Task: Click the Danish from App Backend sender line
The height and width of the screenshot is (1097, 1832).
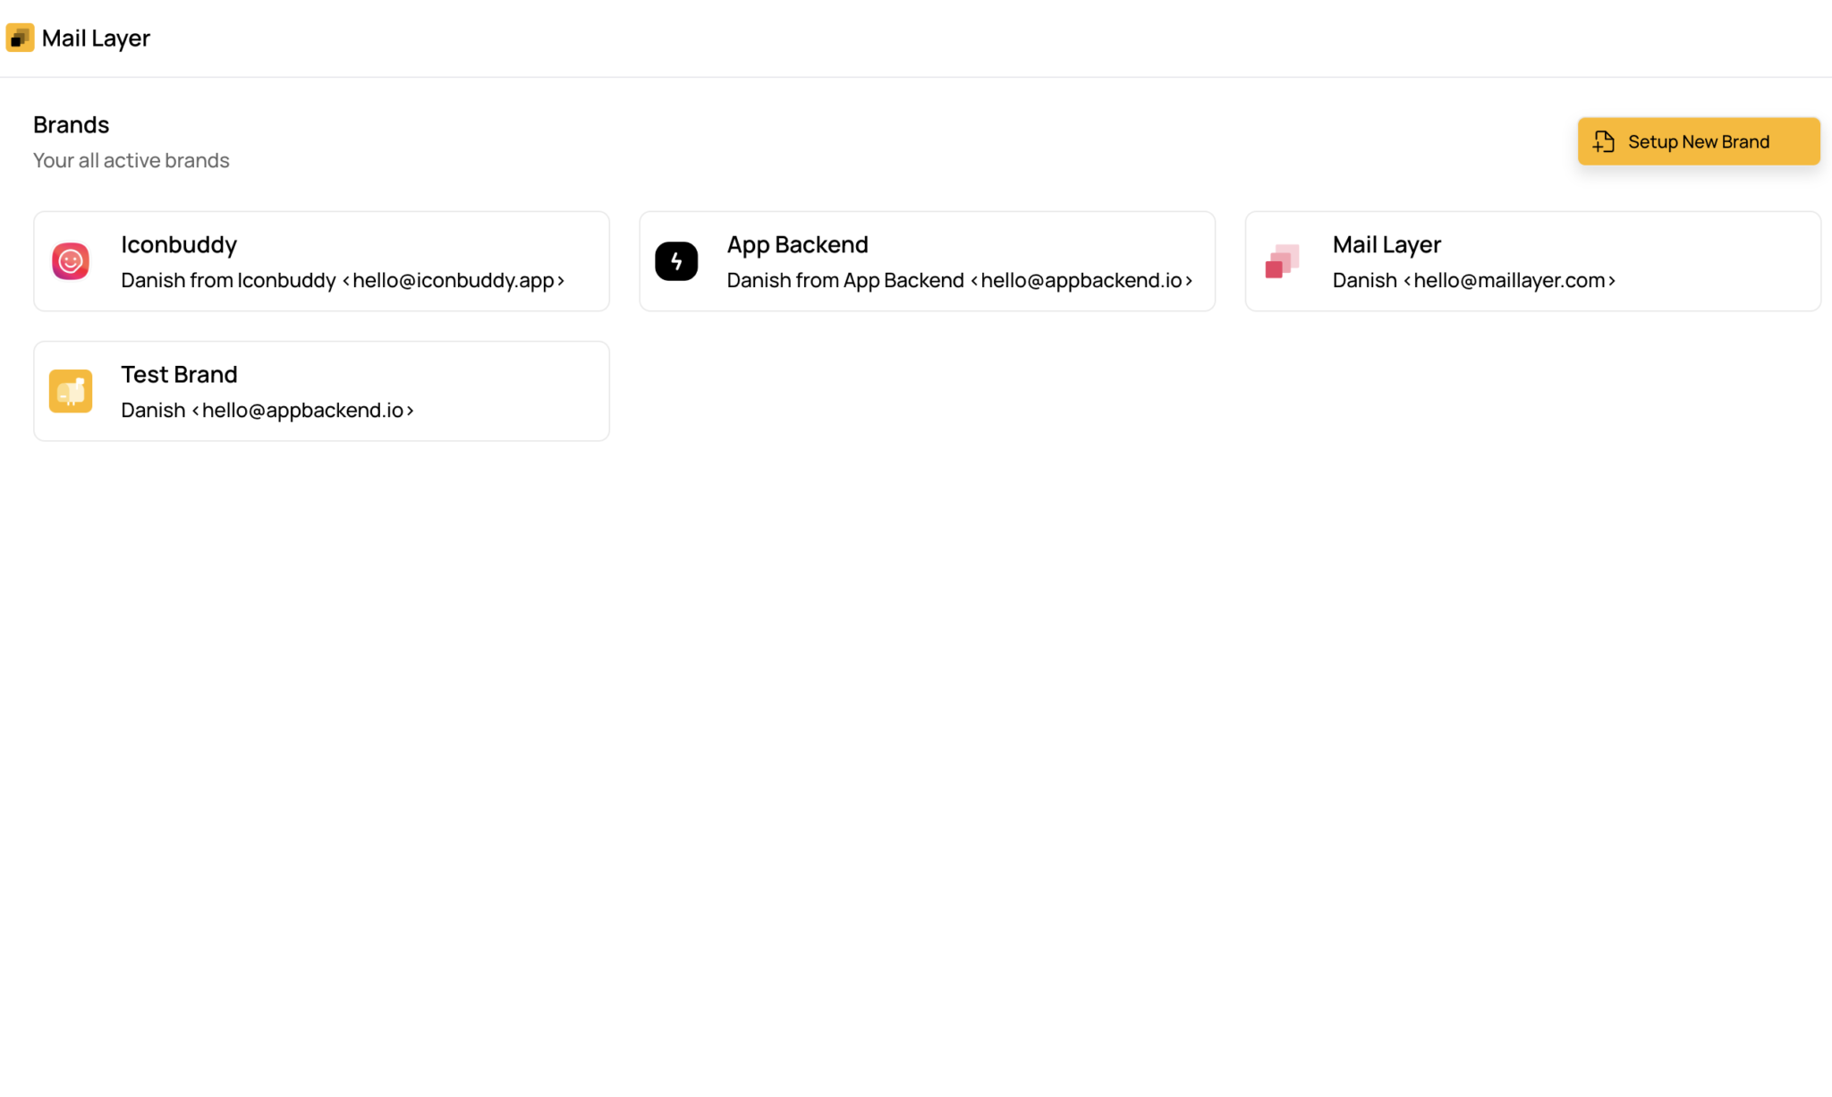Action: (959, 280)
